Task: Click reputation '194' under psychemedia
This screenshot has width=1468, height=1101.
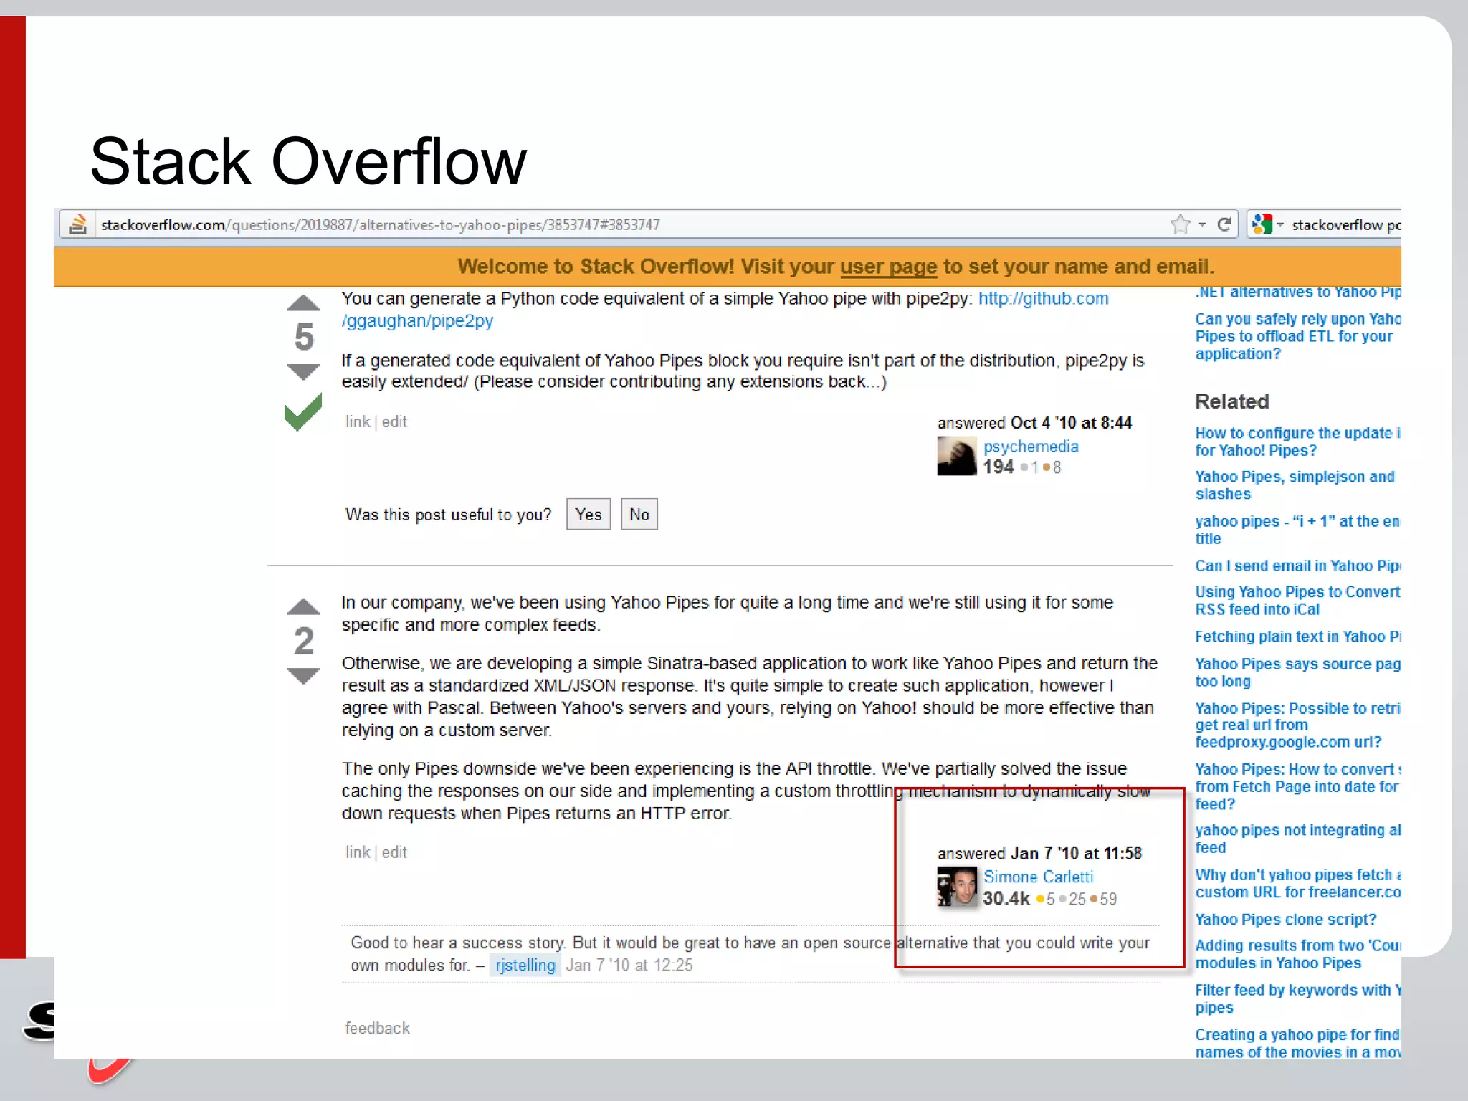Action: pyautogui.click(x=998, y=467)
